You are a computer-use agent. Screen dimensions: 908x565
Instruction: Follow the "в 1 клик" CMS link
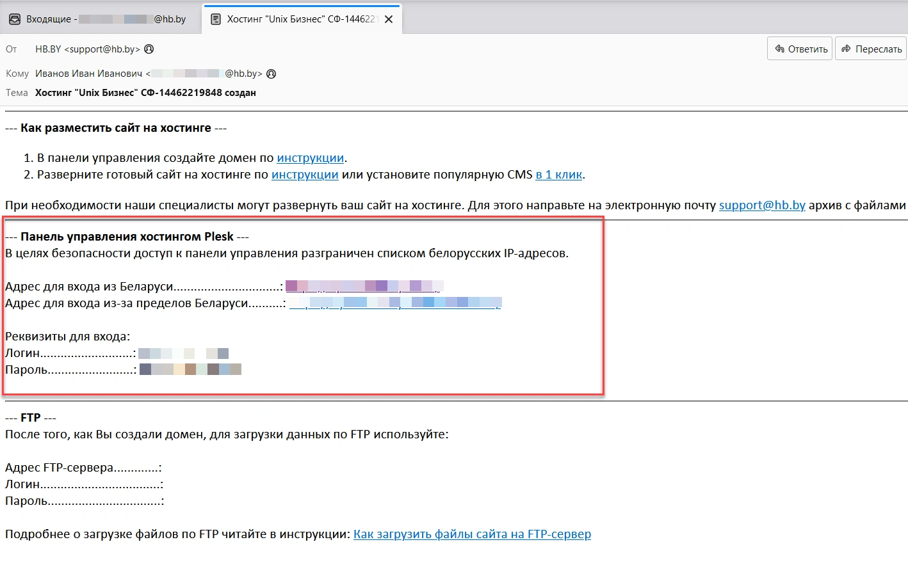click(x=558, y=175)
